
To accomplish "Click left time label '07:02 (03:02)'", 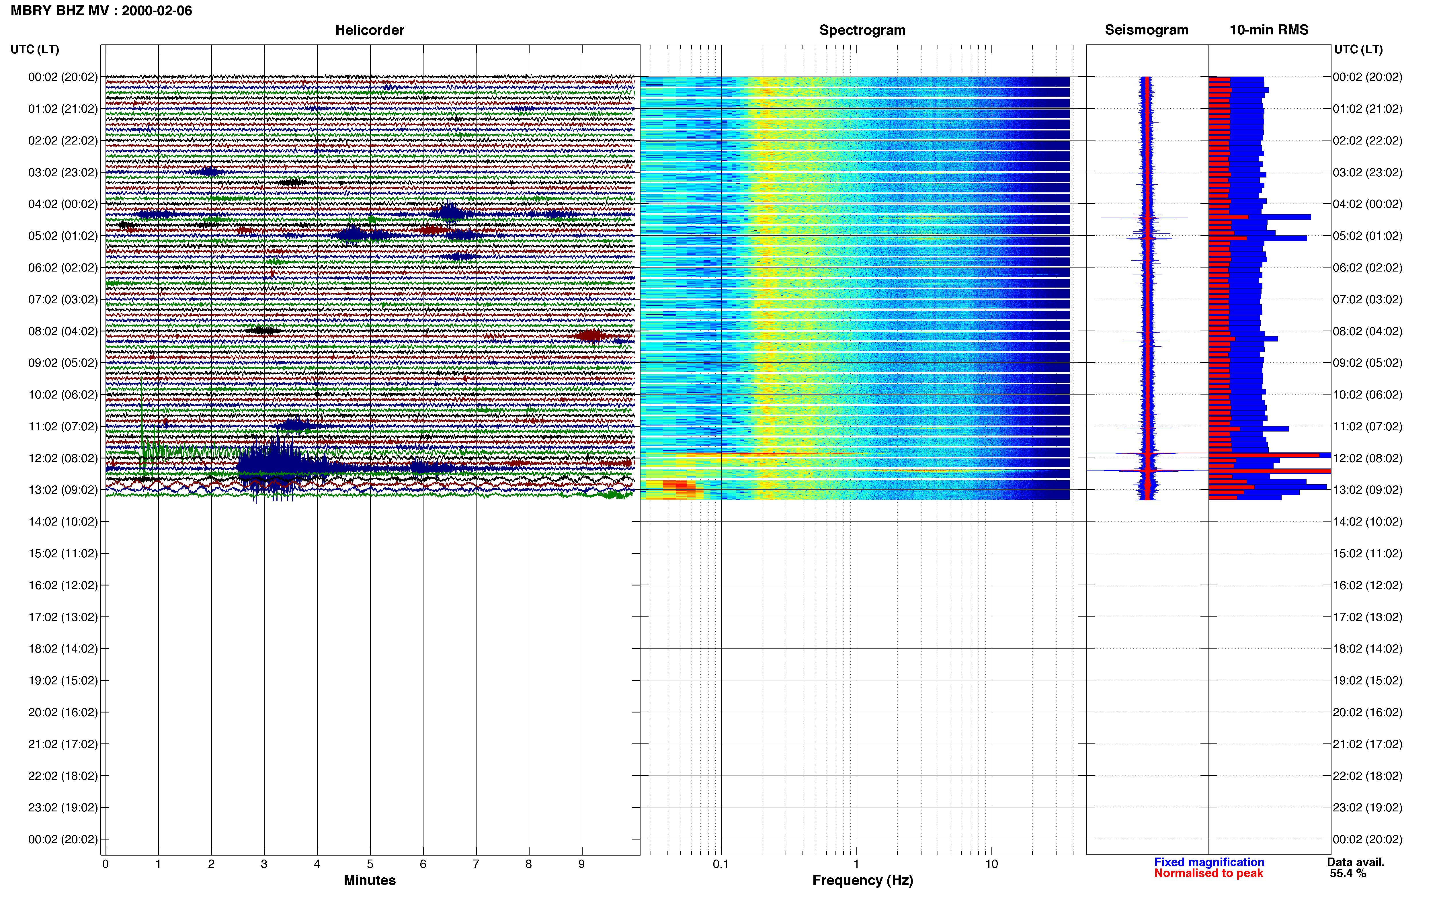I will 63,299.
